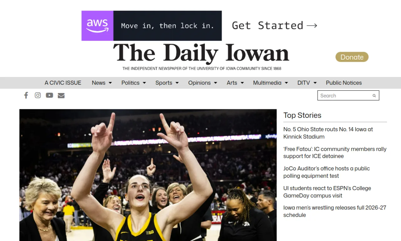Open the Sports menu label
Image resolution: width=401 pixels, height=241 pixels.
point(164,83)
